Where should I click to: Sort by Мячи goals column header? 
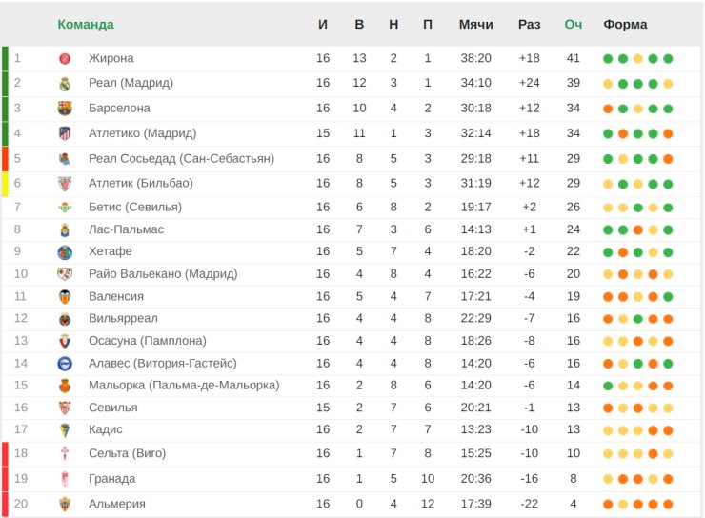(x=475, y=25)
